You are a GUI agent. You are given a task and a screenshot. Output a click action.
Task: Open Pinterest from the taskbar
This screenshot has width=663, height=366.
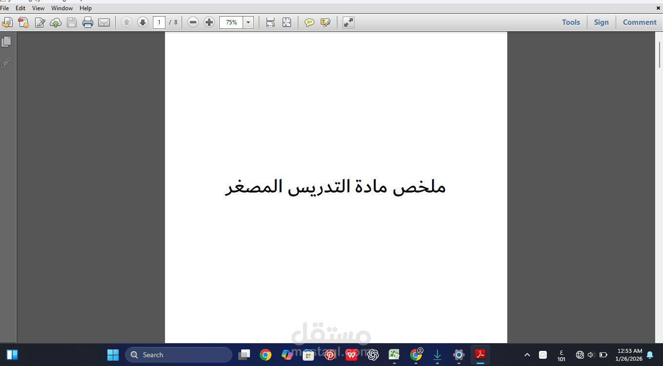point(330,355)
